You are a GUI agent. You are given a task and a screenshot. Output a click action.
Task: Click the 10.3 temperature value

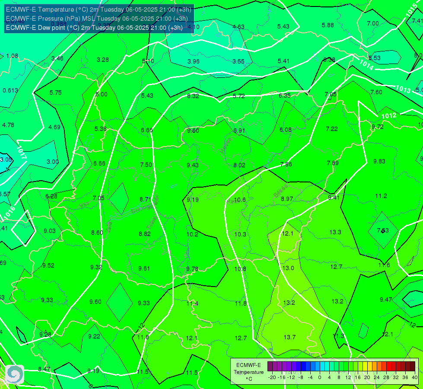tap(240, 234)
